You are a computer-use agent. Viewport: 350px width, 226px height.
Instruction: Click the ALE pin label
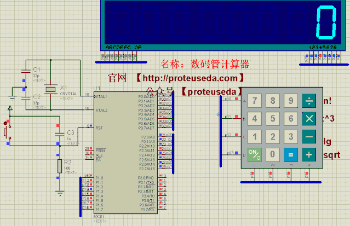pyautogui.click(x=99, y=155)
